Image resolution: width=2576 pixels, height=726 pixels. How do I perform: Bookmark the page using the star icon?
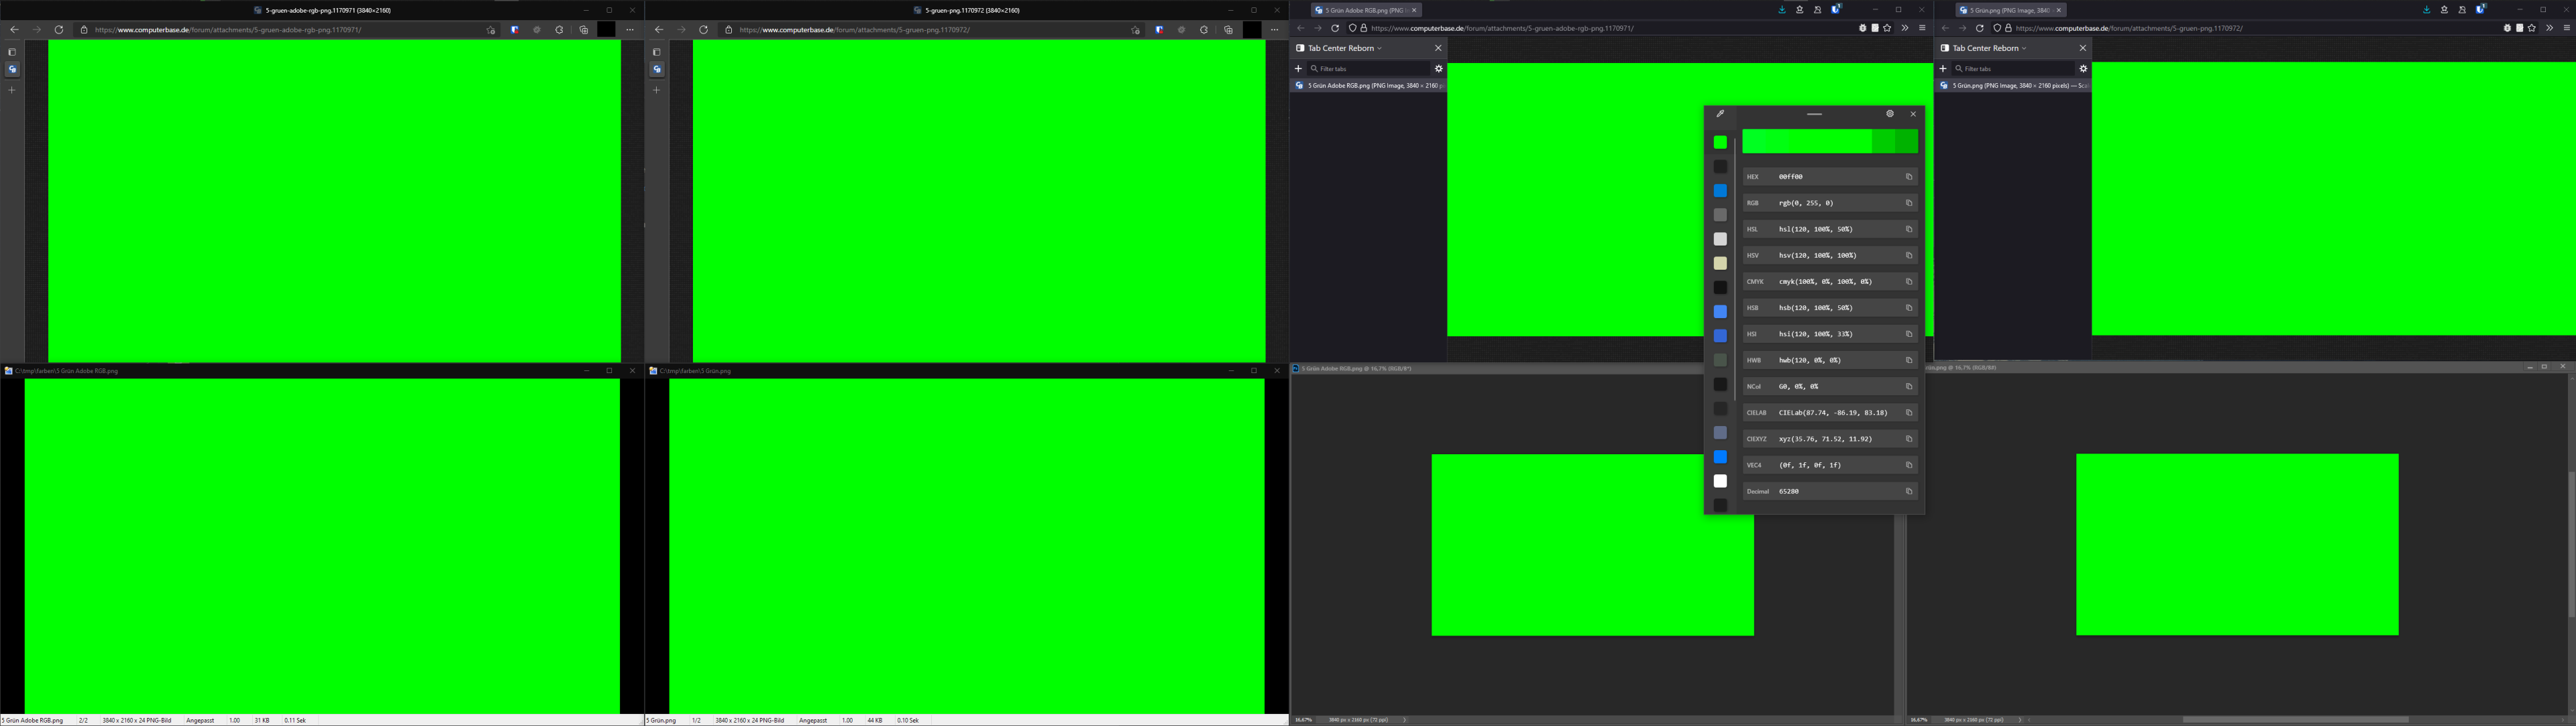pos(1887,28)
